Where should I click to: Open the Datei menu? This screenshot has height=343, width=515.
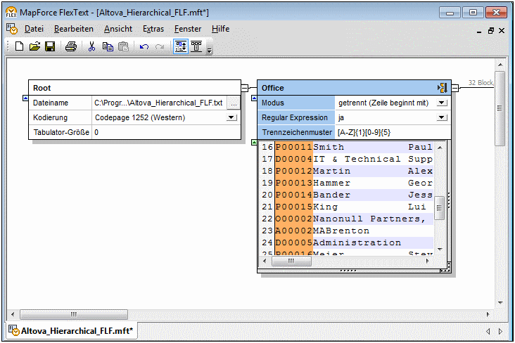coord(34,29)
